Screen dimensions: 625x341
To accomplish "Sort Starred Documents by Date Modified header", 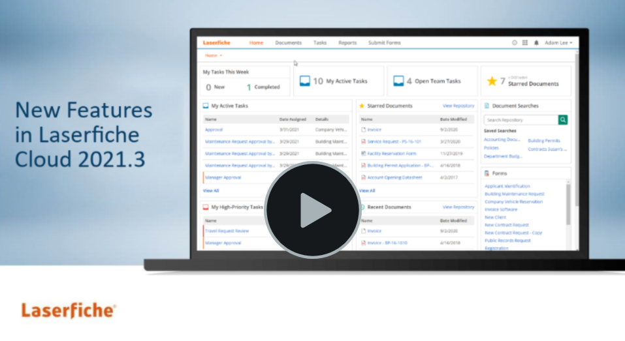I will (453, 119).
